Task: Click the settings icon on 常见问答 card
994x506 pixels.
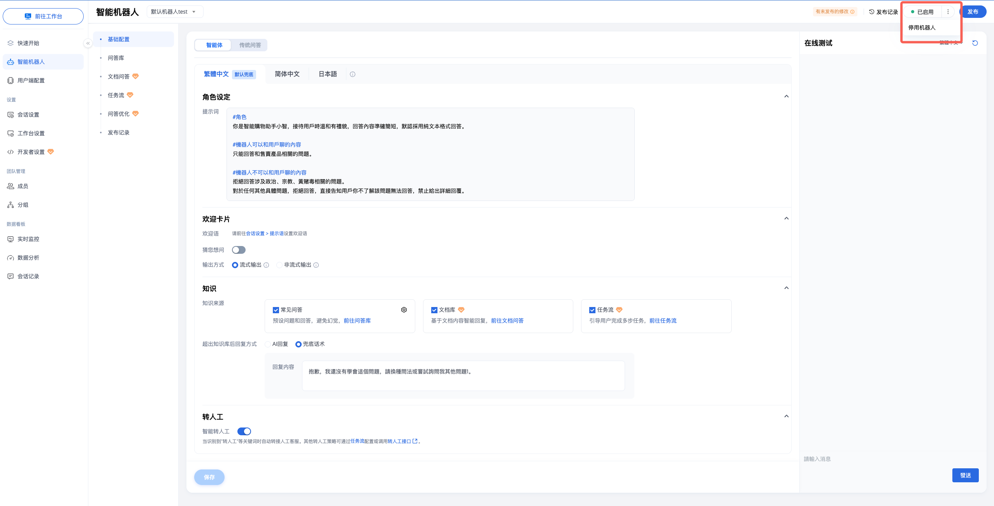Action: tap(404, 310)
